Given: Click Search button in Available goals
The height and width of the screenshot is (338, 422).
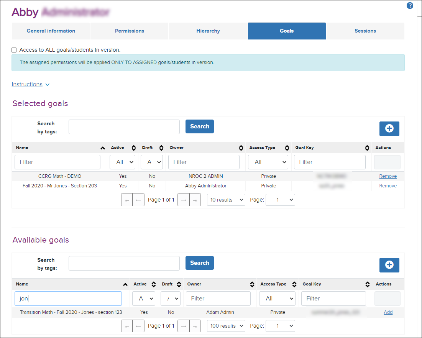Looking at the screenshot, I should 200,263.
